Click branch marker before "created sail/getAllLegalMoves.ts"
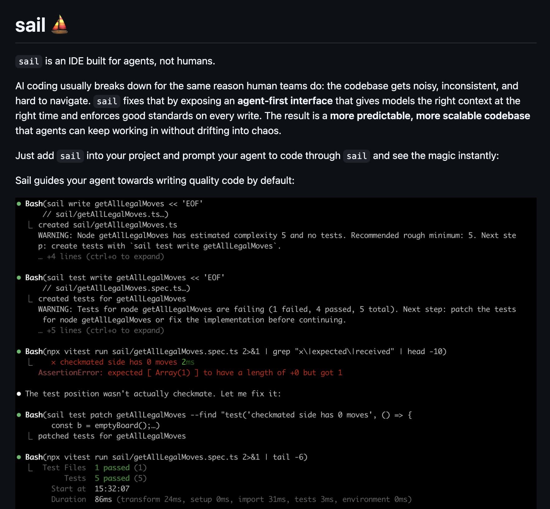Screen dimensions: 550x509 30,225
